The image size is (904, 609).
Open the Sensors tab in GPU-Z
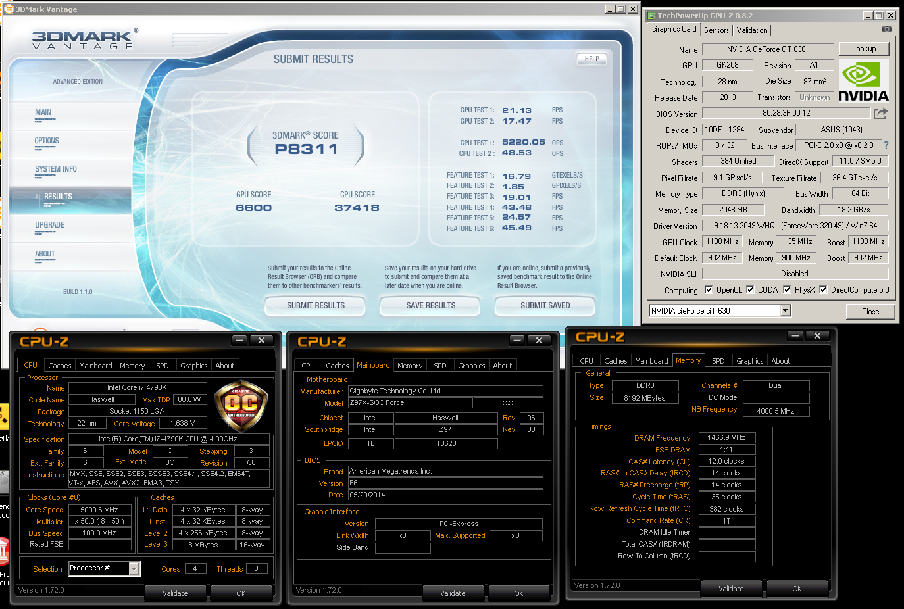716,30
